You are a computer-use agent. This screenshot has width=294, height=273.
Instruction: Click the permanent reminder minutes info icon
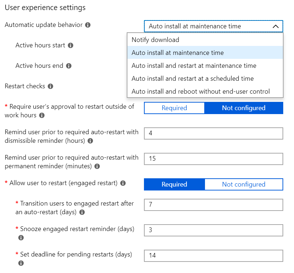coord(97,166)
